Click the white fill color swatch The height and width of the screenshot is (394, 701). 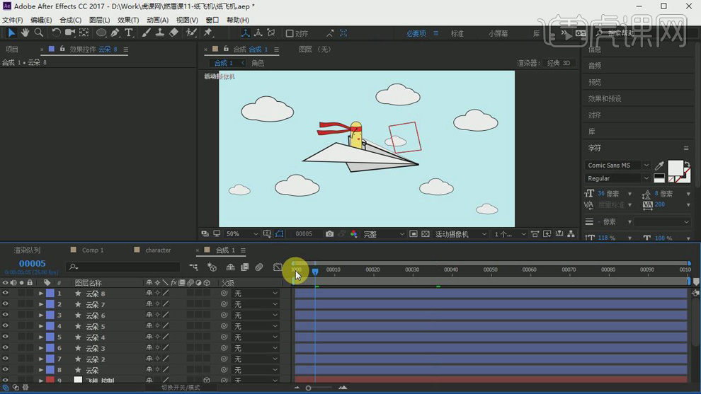tap(674, 168)
